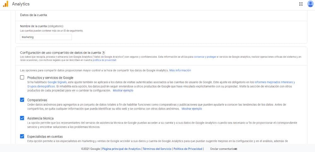Click the Especialistas en cuentas label
The height and width of the screenshot is (152, 315).
pos(45,137)
